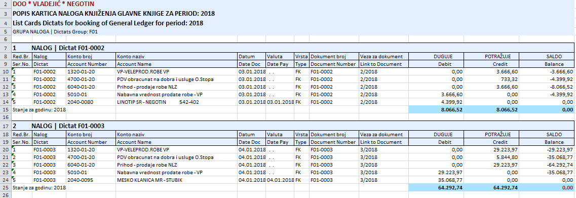Image resolution: width=576 pixels, height=198 pixels.
Task: Click cell with title DOO * VLADEJIĆ * NEGOTIN
Action: [x=54, y=5]
